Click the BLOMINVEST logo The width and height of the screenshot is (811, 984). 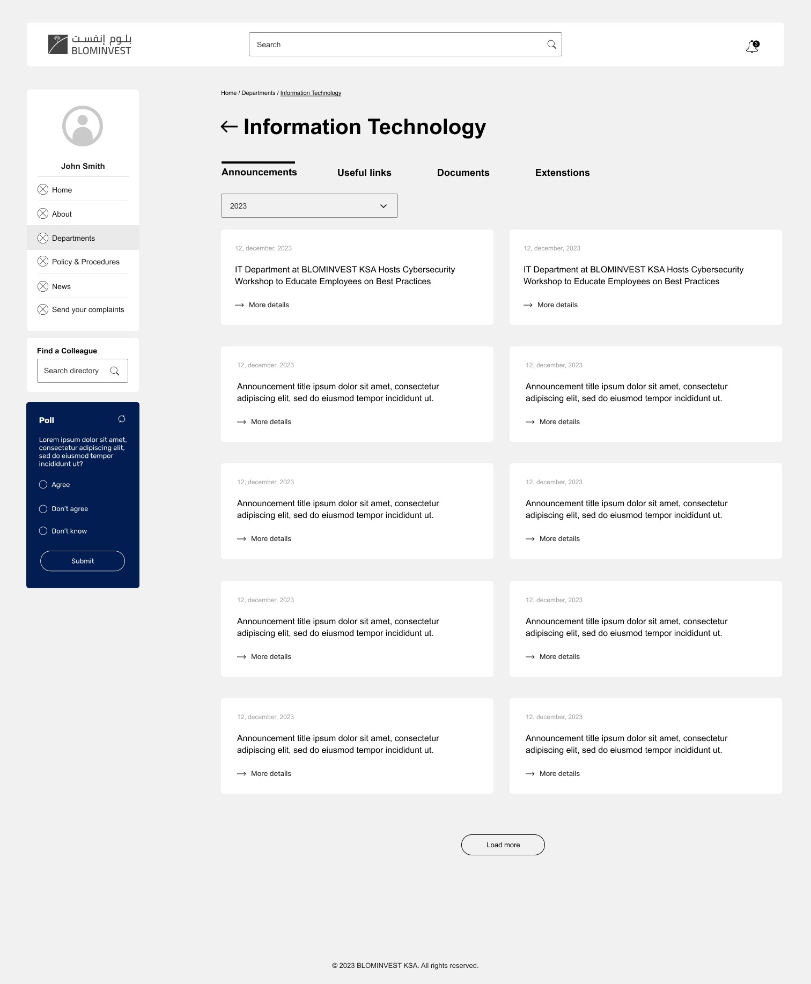pos(90,45)
